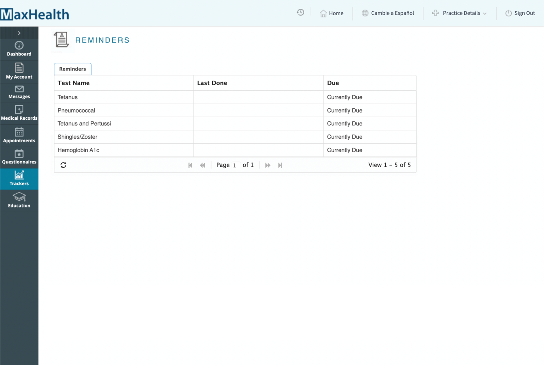The width and height of the screenshot is (544, 365).
Task: Open the Trackers chart icon
Action: click(x=19, y=178)
